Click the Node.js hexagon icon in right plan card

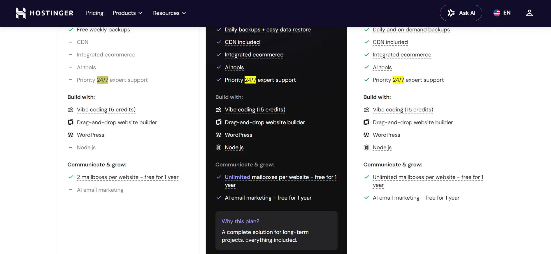point(366,148)
